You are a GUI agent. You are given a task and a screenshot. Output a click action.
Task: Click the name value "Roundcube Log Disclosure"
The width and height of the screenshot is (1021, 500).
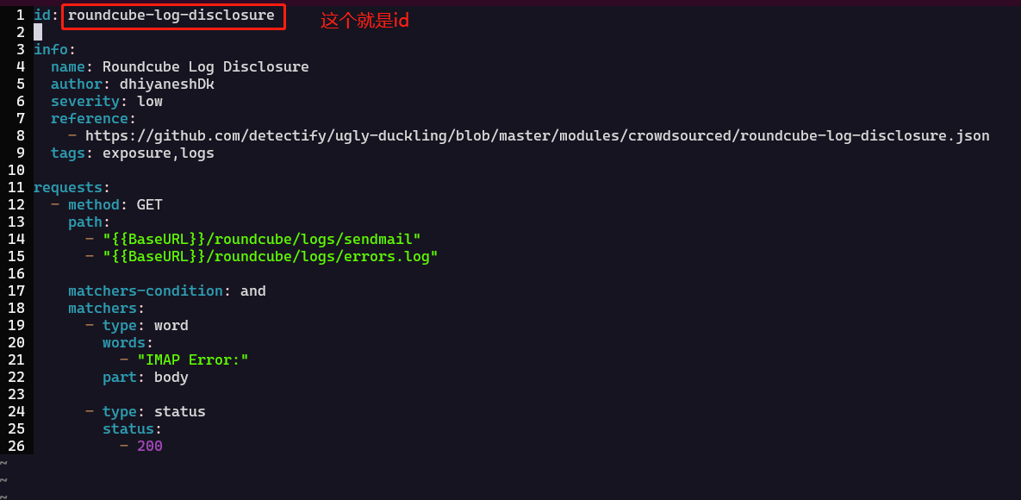tap(205, 66)
